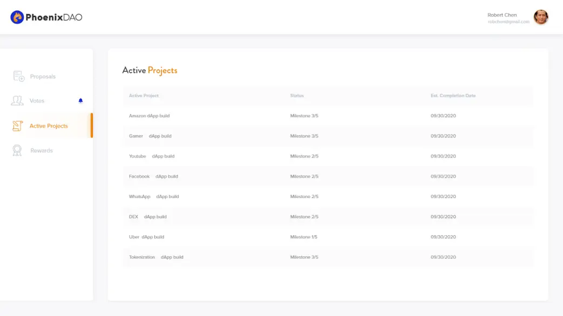Open the DEX dApp build project
Viewport: 563px width, 316px height.
pos(147,217)
